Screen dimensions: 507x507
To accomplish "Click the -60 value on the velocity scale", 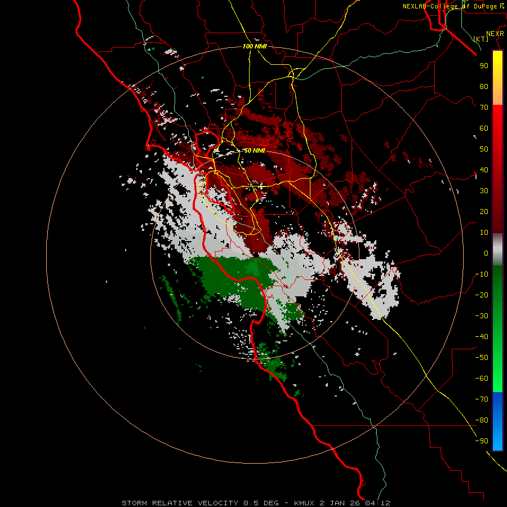I will click(x=482, y=379).
